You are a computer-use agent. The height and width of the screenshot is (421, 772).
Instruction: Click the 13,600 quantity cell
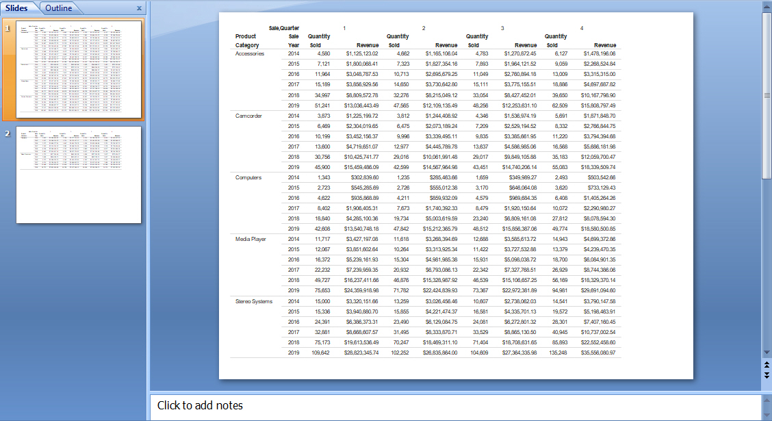click(322, 146)
